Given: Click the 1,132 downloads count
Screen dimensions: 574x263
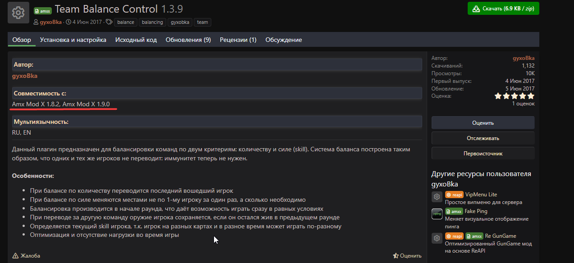Looking at the screenshot, I should coord(528,66).
